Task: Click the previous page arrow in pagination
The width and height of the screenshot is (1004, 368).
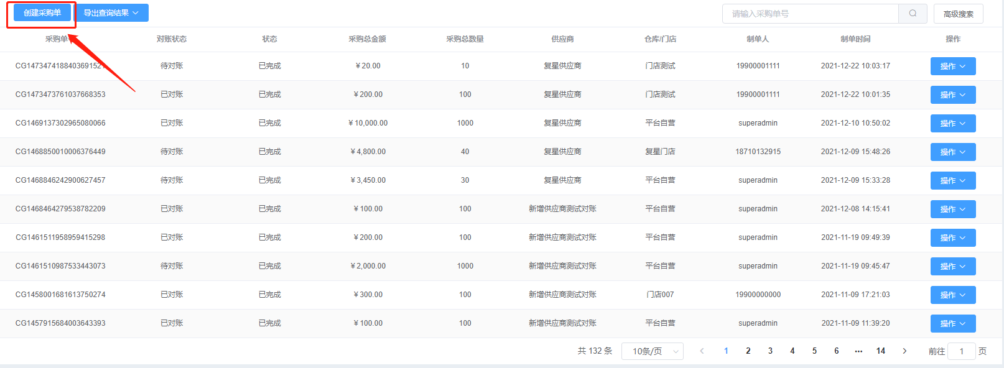Action: click(702, 351)
